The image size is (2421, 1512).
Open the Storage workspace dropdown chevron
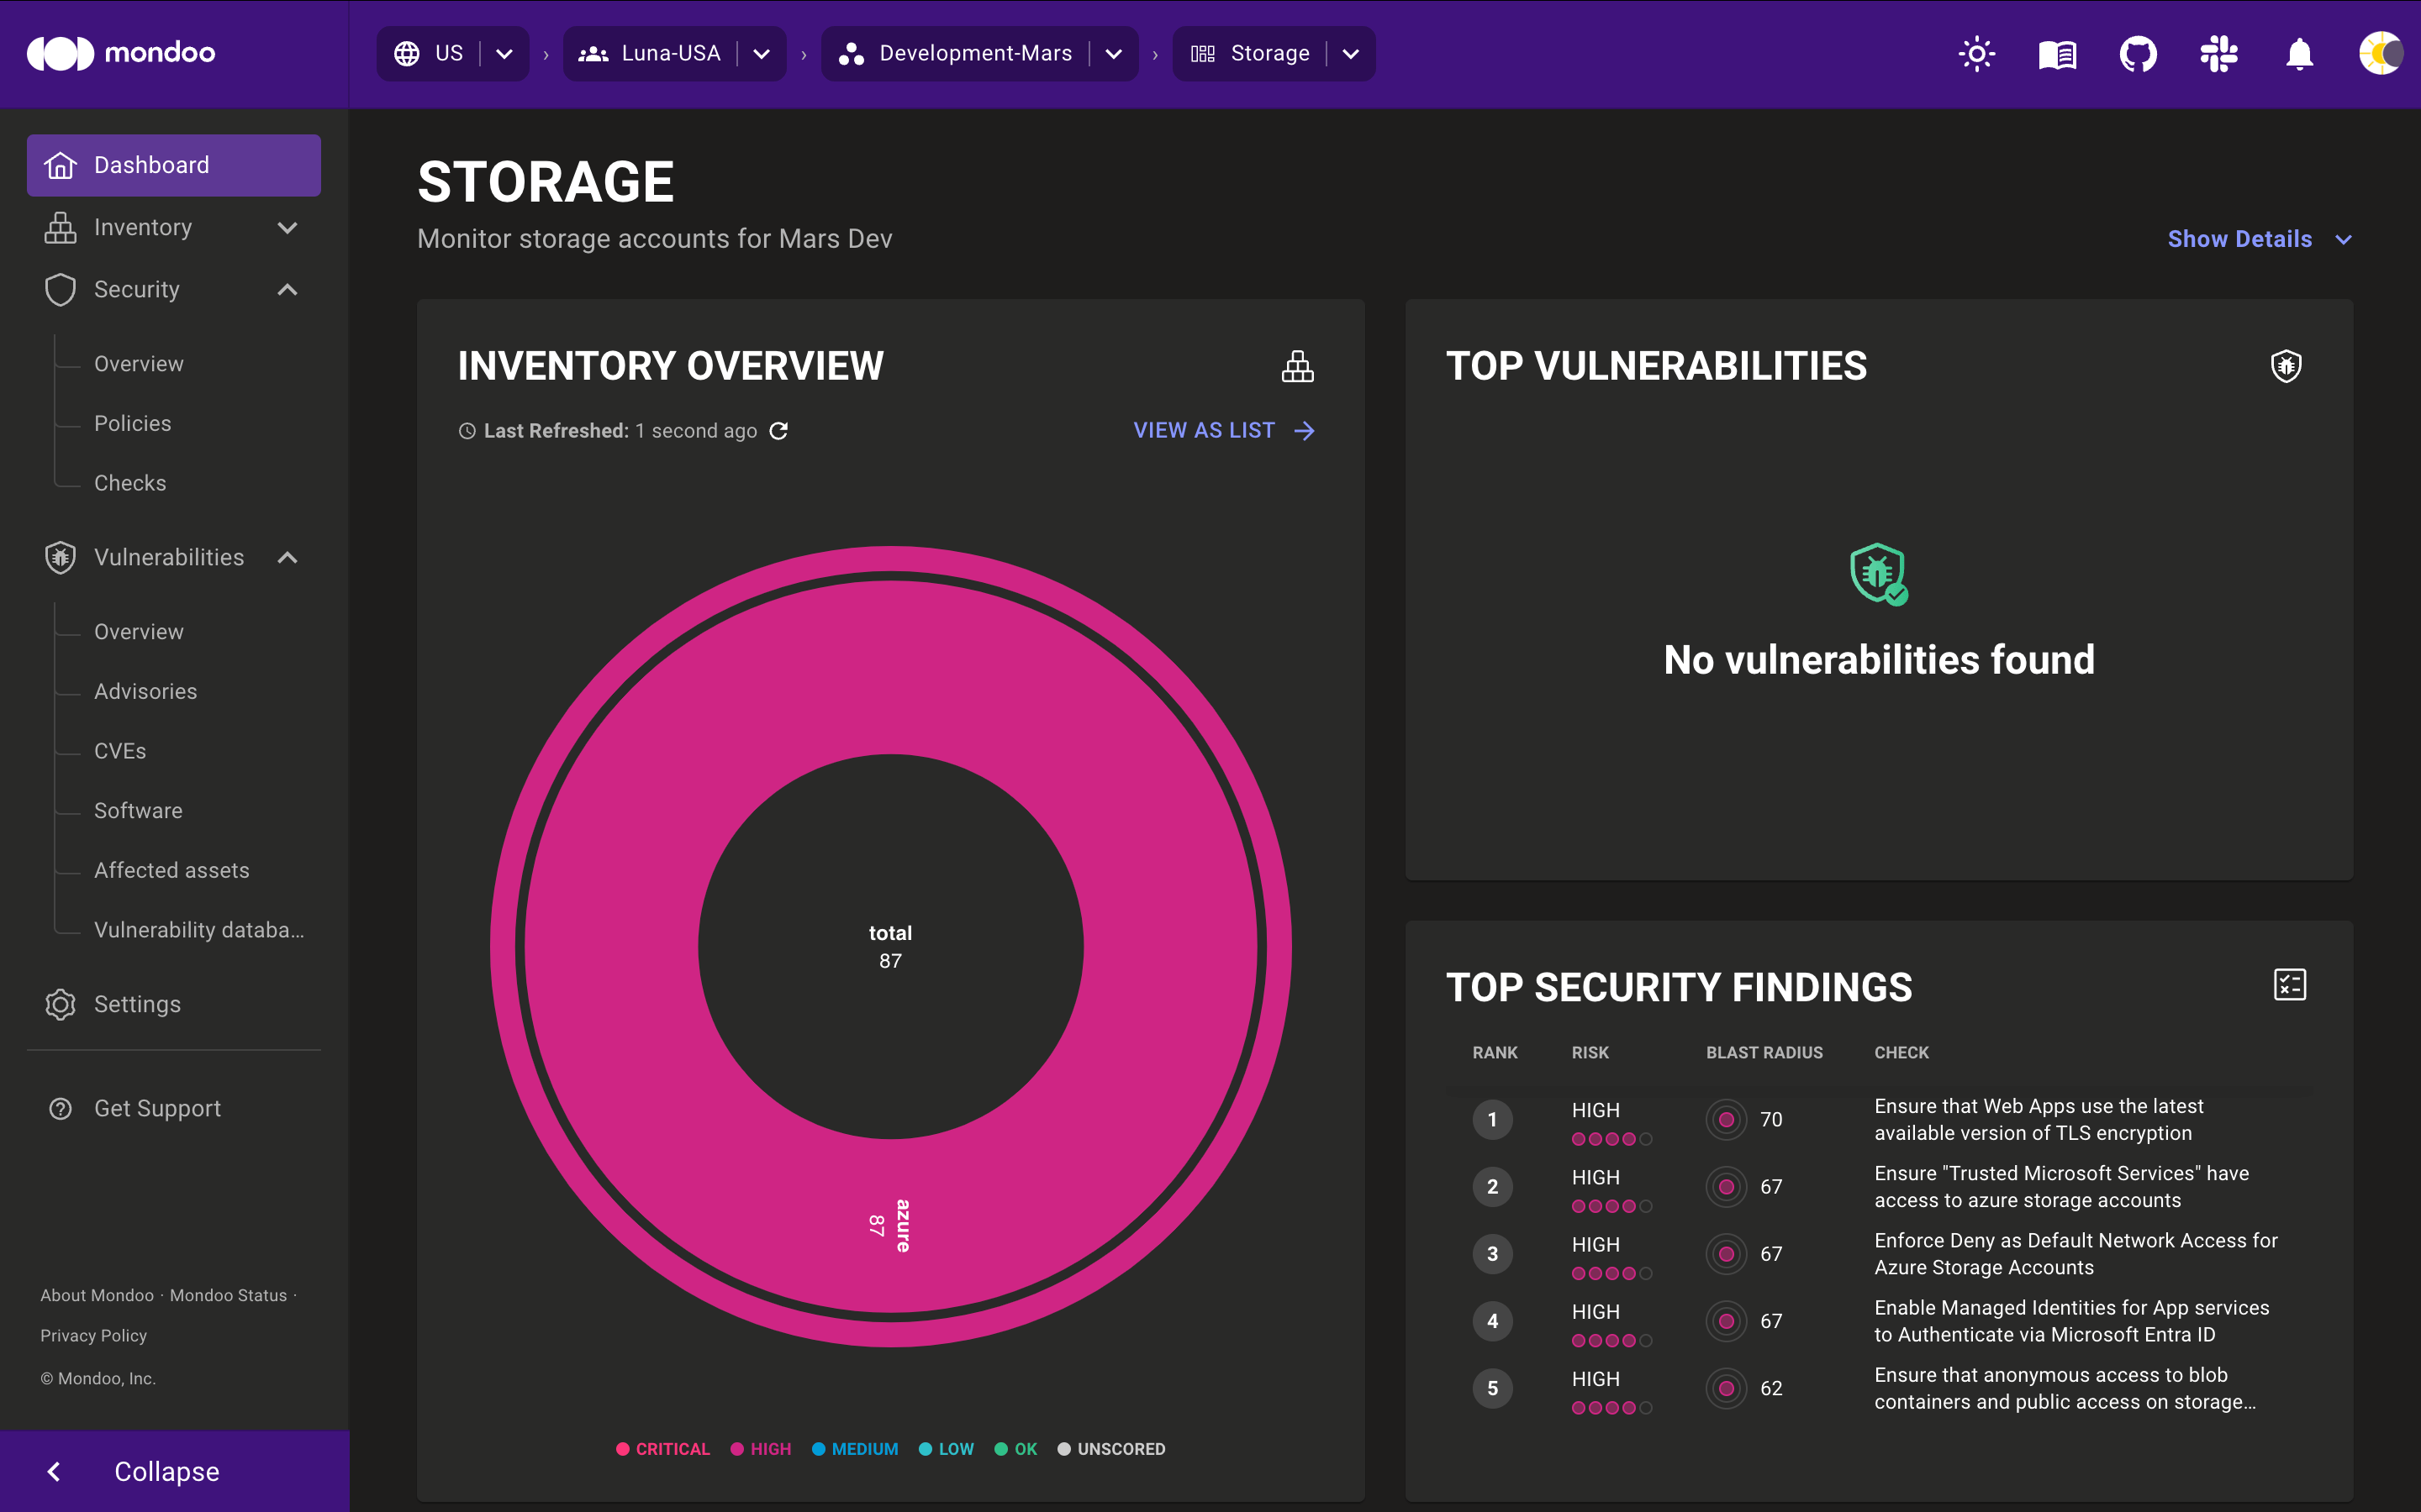pyautogui.click(x=1349, y=53)
